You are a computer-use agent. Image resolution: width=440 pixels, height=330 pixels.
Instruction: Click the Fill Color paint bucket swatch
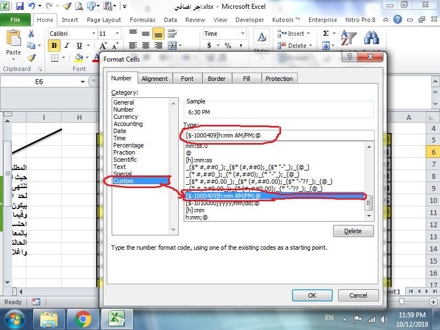tap(79, 58)
